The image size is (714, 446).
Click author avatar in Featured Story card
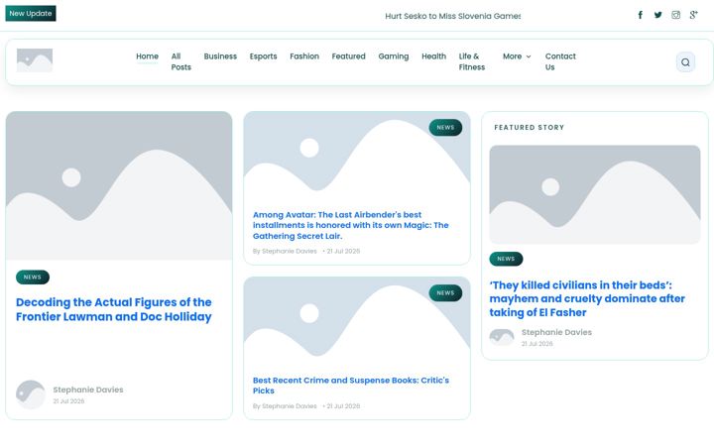tap(502, 337)
